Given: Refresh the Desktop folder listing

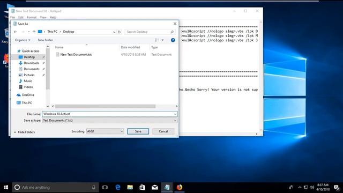Looking at the screenshot, I should click(119, 32).
